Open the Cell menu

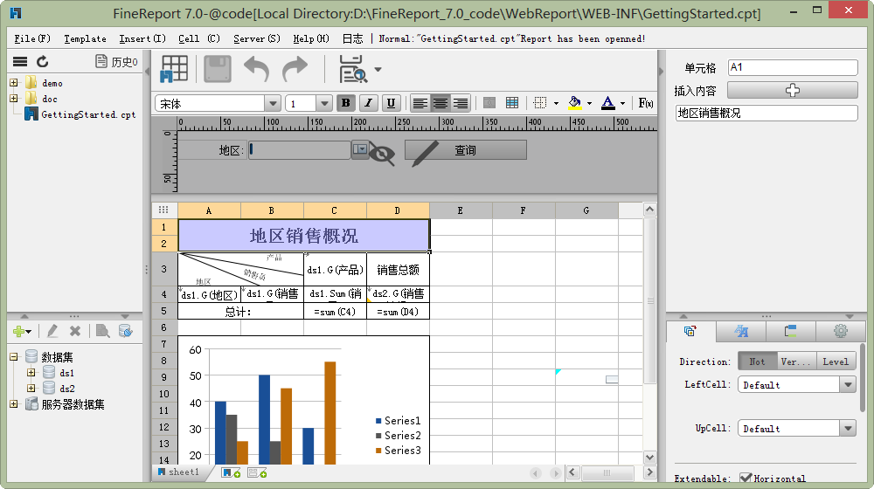click(x=199, y=38)
